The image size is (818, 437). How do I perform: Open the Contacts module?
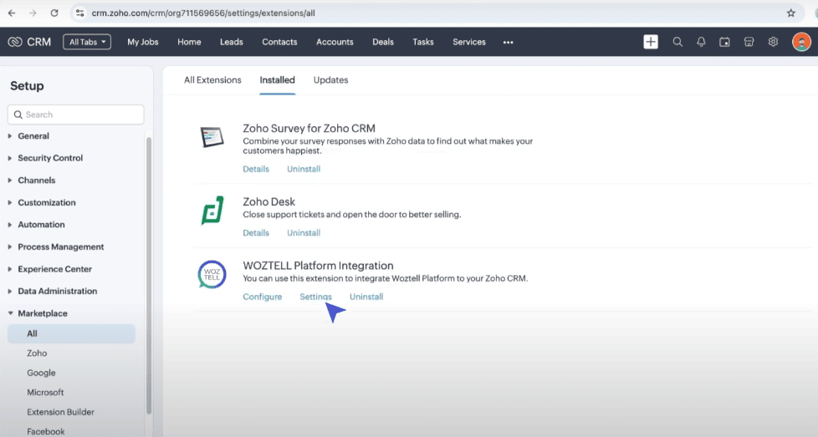click(279, 42)
